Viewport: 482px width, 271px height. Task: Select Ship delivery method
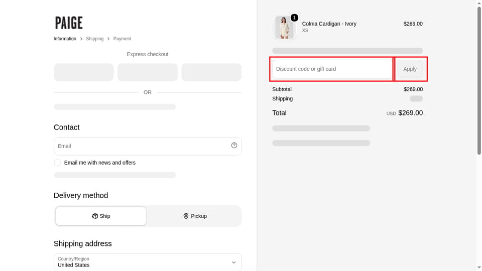point(101,216)
